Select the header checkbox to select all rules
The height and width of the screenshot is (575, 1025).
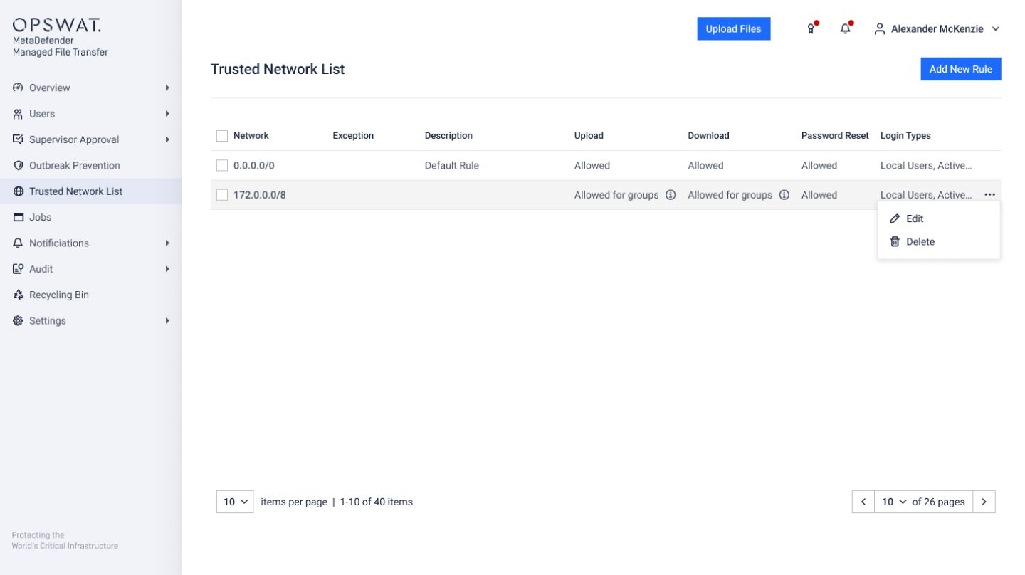pos(221,134)
